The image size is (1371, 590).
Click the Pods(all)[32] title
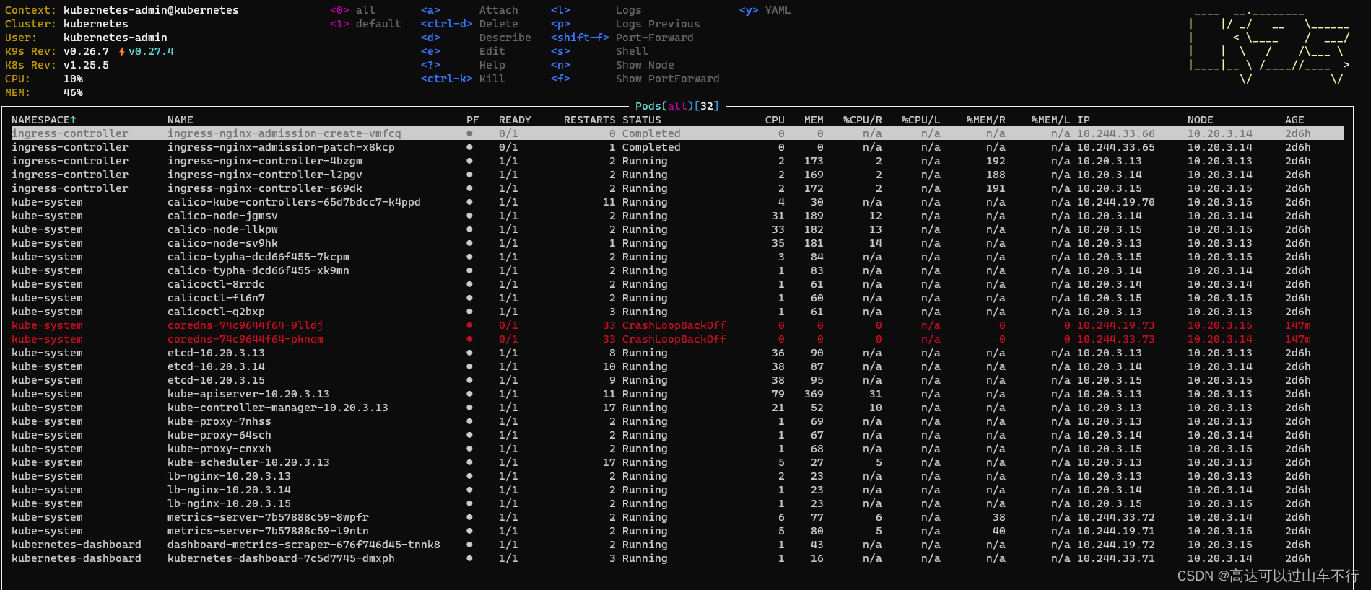pos(676,106)
